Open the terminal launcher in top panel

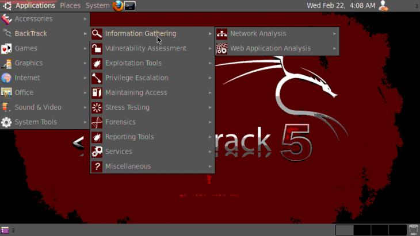(130, 6)
